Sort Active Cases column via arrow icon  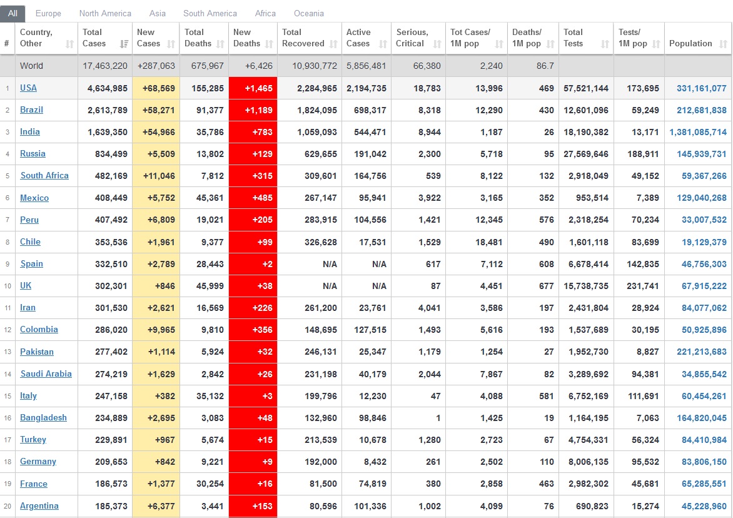point(383,44)
